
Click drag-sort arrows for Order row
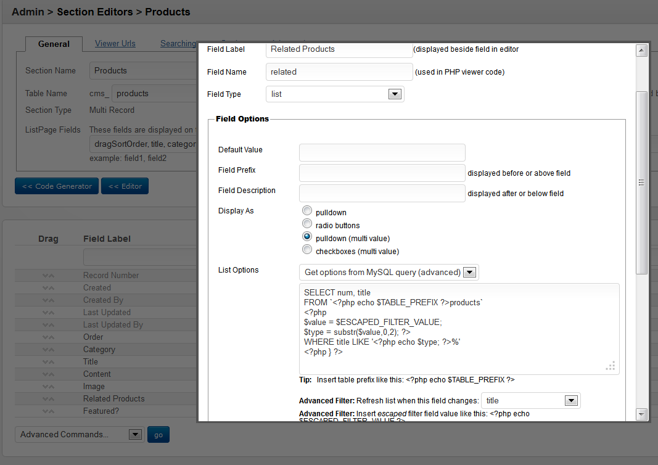pyautogui.click(x=49, y=337)
